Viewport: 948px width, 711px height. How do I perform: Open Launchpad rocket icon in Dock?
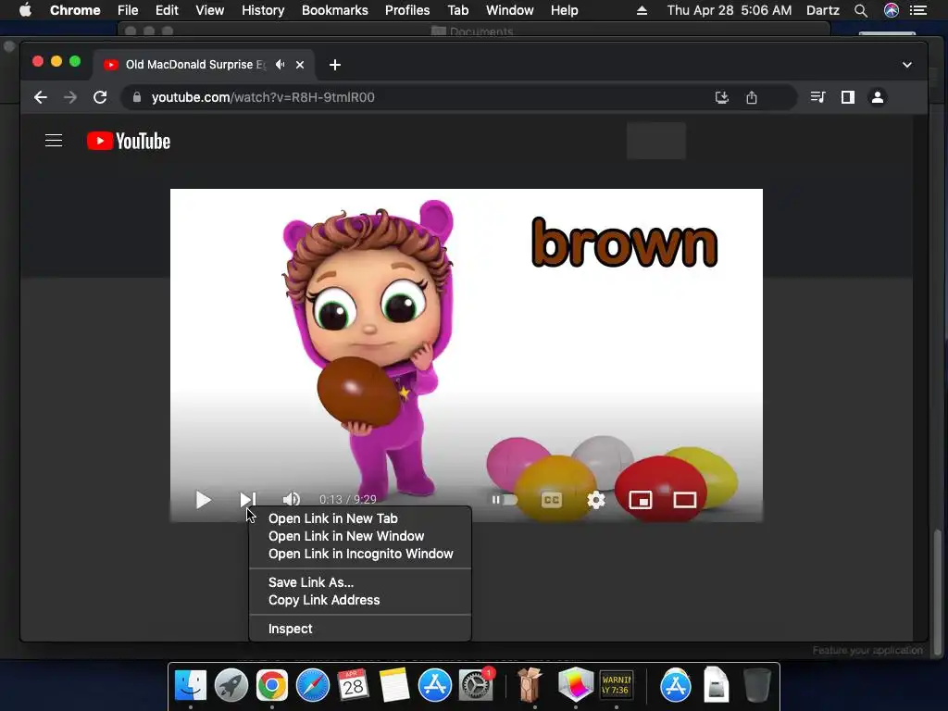tap(231, 686)
